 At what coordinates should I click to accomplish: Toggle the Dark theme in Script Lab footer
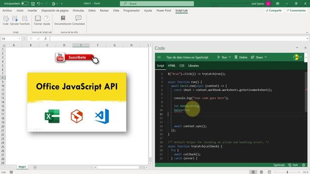(293, 165)
